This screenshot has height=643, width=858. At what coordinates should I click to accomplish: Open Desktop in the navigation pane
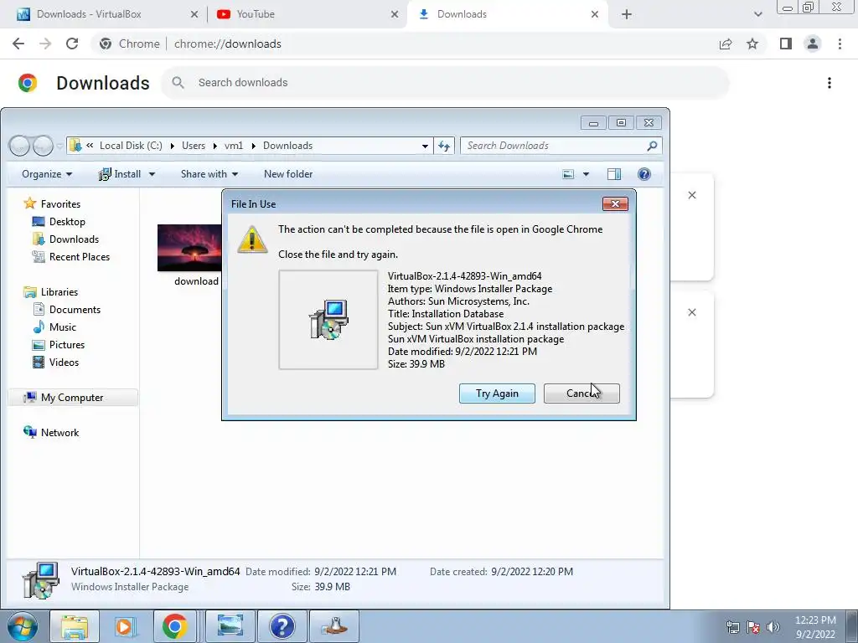(67, 221)
